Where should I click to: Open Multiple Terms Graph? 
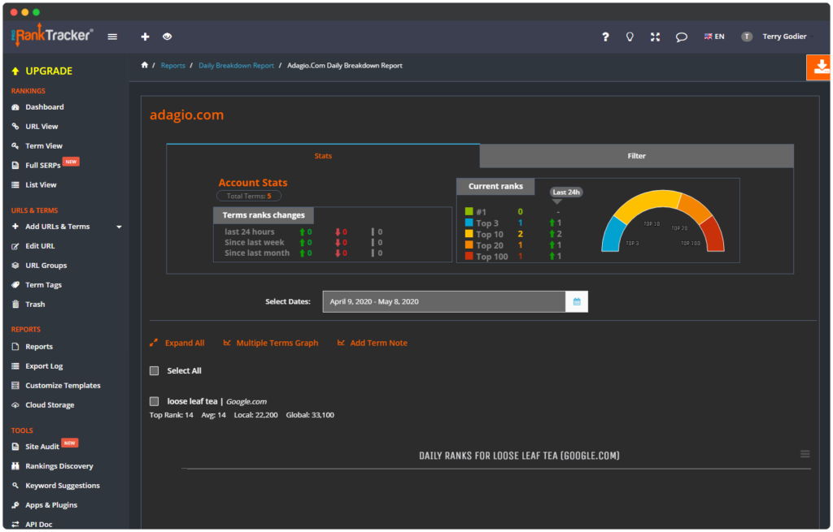[x=271, y=344]
